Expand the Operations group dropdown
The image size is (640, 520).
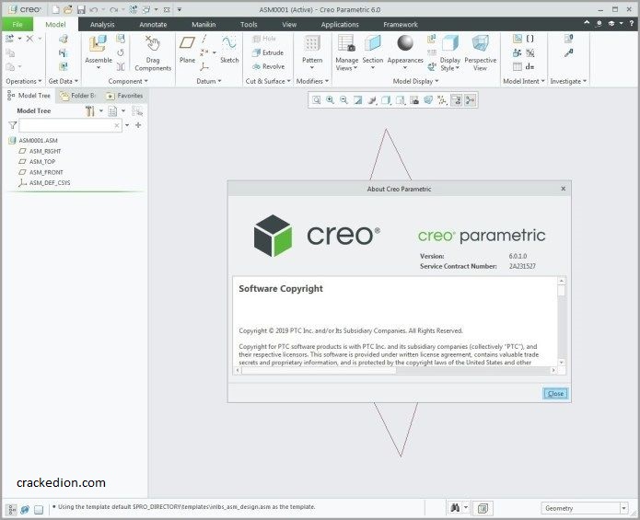coord(24,81)
